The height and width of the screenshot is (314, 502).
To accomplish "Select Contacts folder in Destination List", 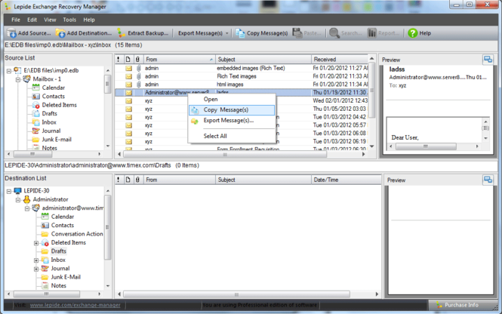I will (63, 225).
